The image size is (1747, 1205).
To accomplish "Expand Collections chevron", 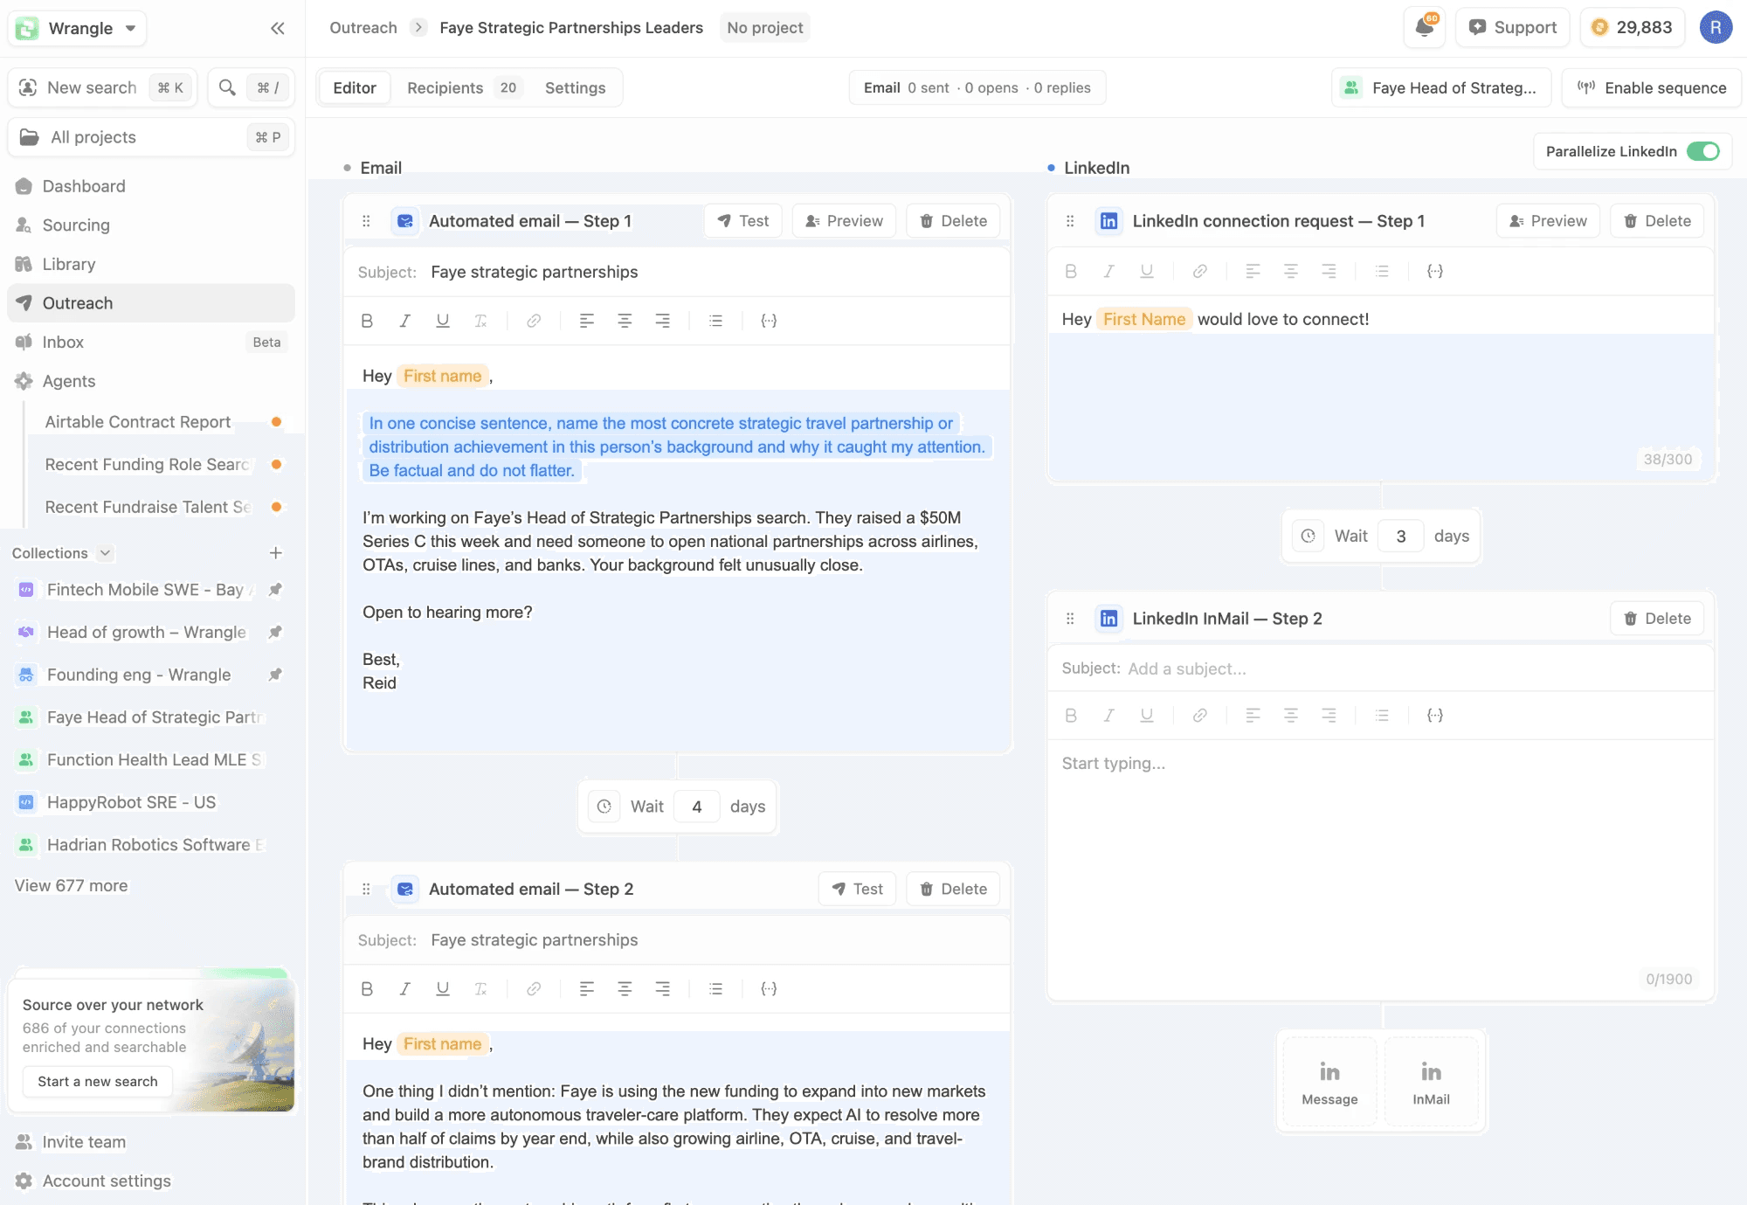I will click(x=106, y=553).
